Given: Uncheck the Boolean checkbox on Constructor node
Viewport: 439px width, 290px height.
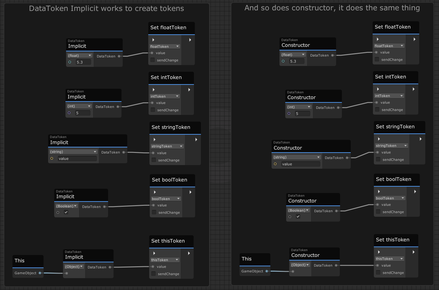Looking at the screenshot, I should click(298, 216).
